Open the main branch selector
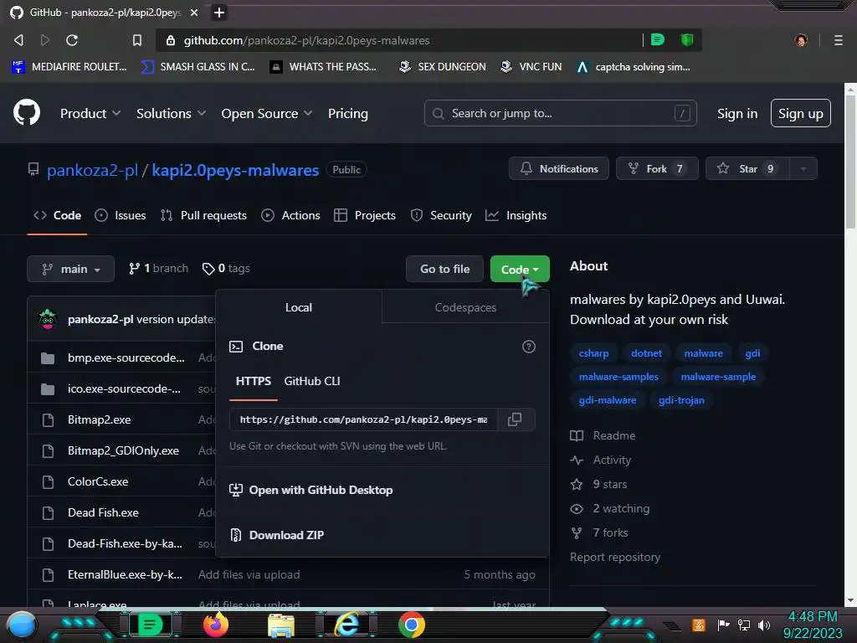The width and height of the screenshot is (857, 643). [x=70, y=269]
